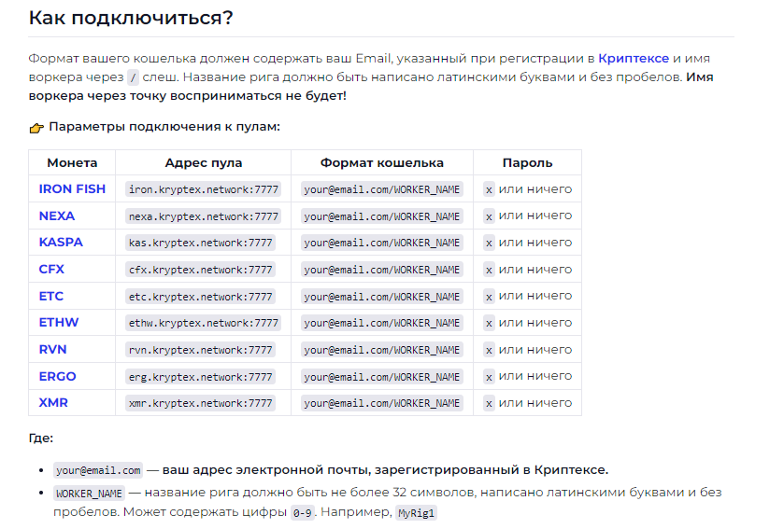Viewport: 784px width, 529px height.
Task: Click the Как подключиться heading
Action: pos(131,18)
